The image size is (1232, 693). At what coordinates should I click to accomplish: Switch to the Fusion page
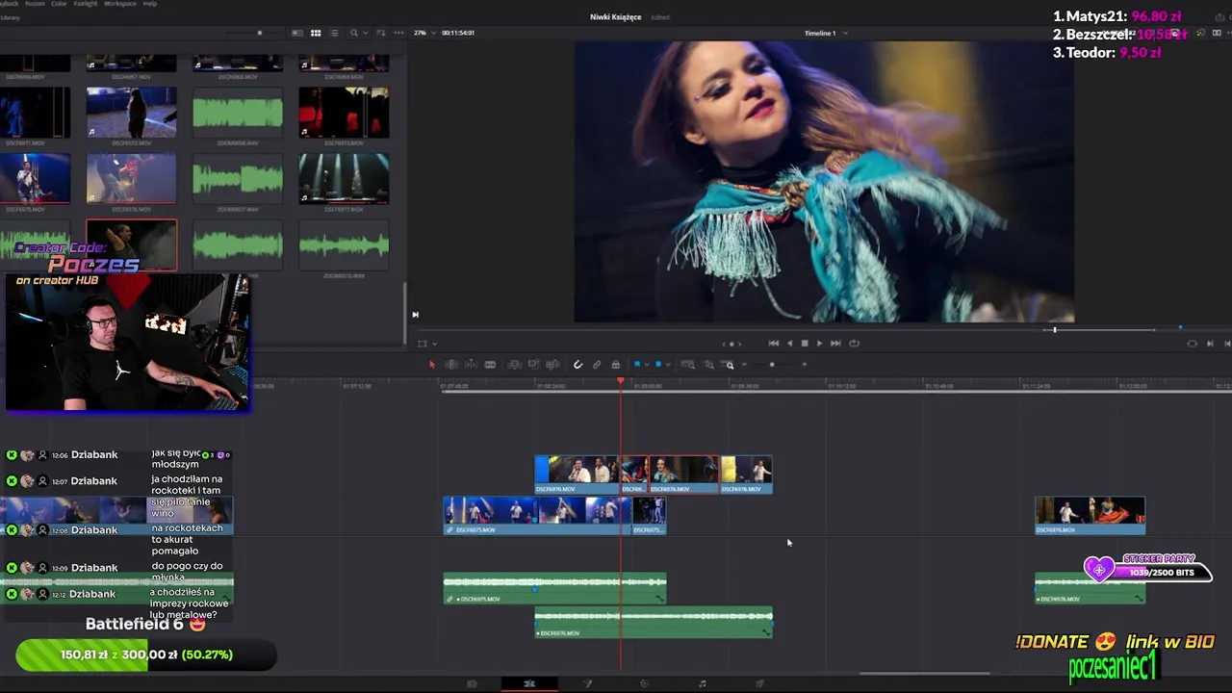[587, 683]
